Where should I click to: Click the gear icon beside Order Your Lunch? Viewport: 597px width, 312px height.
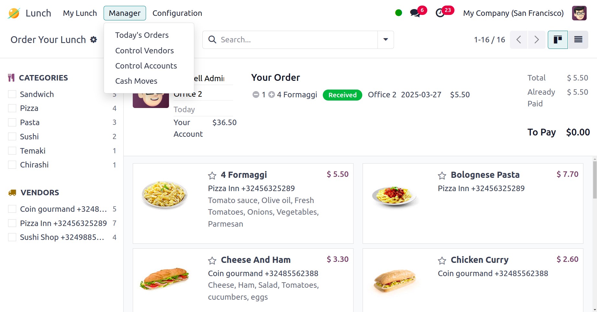point(94,39)
